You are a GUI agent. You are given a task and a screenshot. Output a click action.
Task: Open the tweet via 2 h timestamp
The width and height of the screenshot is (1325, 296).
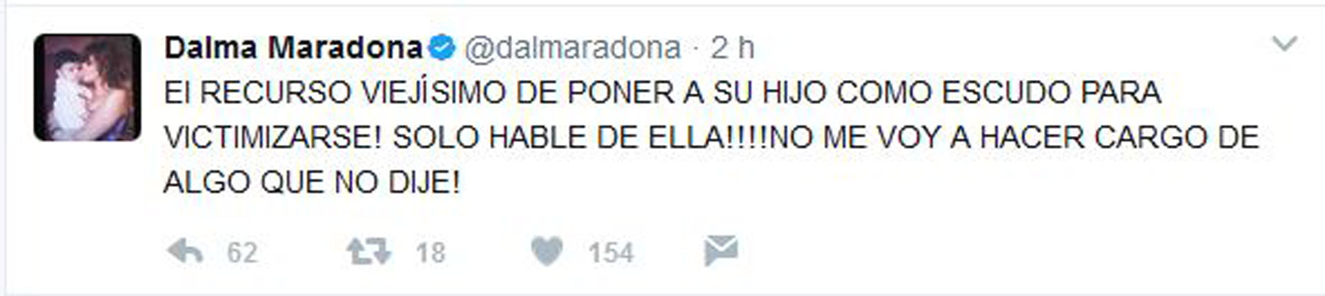coord(733,48)
